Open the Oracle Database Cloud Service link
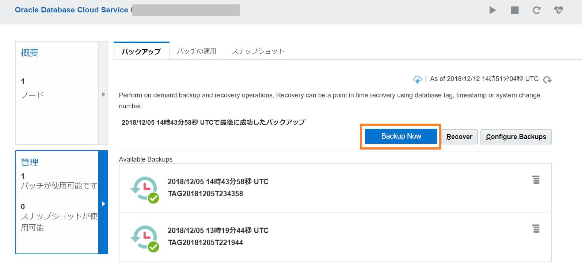This screenshot has height=271, width=582. point(71,10)
